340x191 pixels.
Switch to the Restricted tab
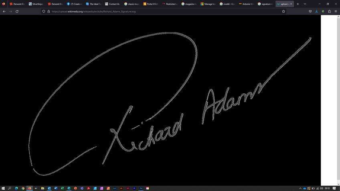(x=170, y=4)
